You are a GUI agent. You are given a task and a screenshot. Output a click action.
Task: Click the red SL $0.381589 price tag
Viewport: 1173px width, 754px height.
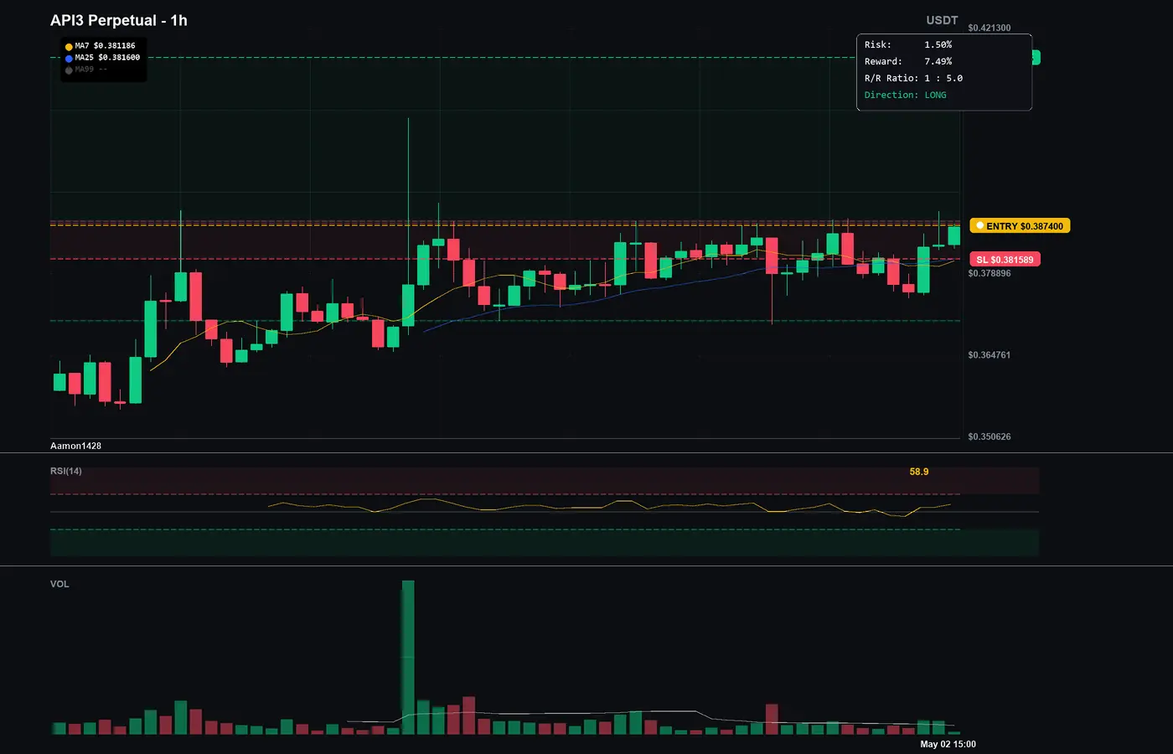pyautogui.click(x=1005, y=260)
